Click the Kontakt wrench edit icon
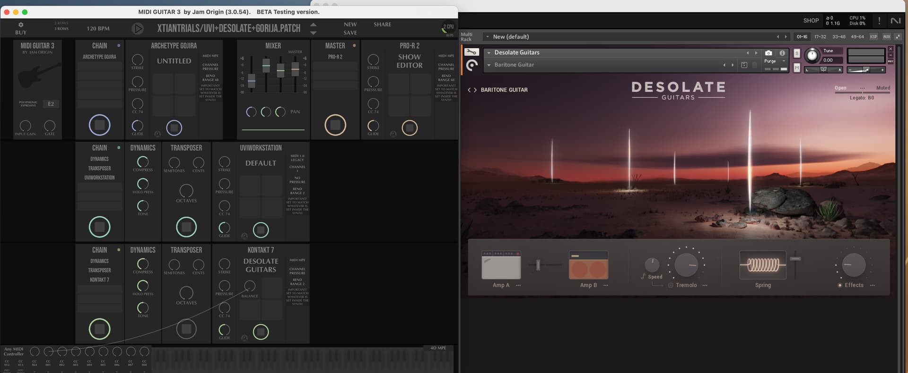This screenshot has width=908, height=373. tap(471, 52)
